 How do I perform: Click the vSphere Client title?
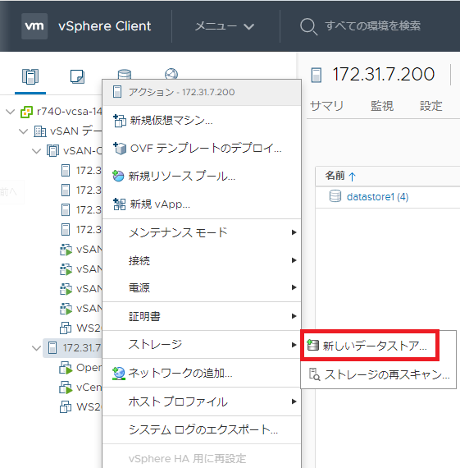pos(105,26)
